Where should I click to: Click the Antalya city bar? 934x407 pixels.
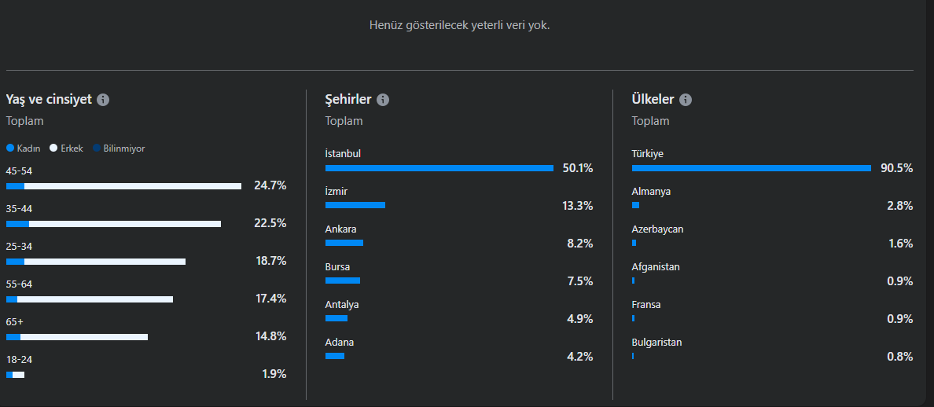[x=336, y=318]
